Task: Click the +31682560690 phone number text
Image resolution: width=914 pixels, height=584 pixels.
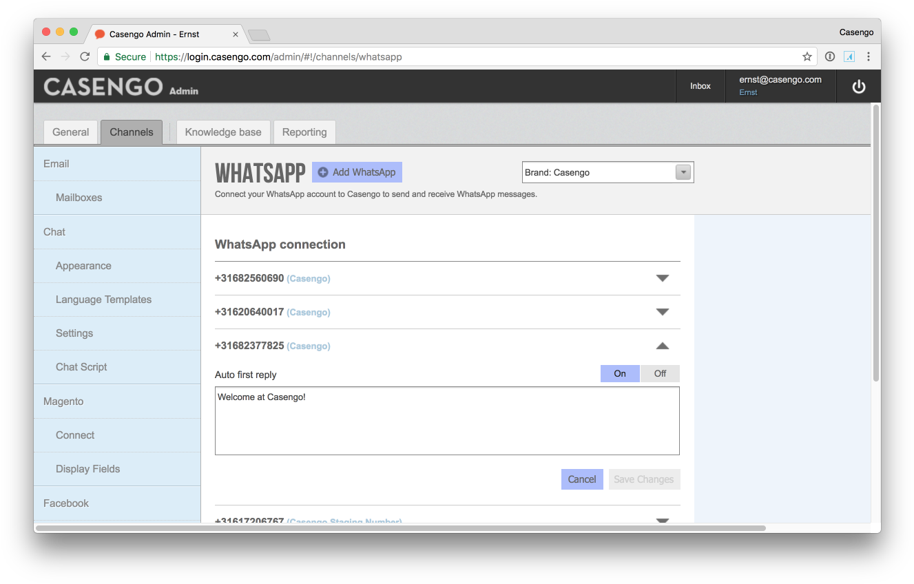Action: click(249, 278)
